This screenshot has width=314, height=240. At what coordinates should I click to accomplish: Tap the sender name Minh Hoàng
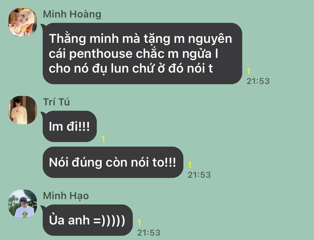pyautogui.click(x=72, y=14)
